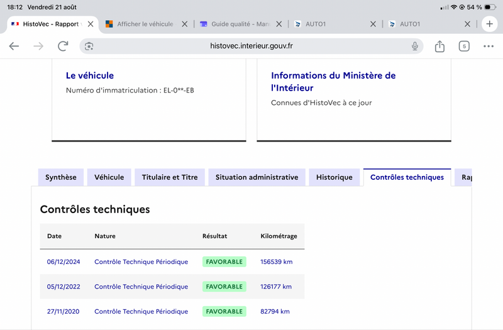Viewport: 503px width, 330px height.
Task: Tap the Wi-Fi icon in the status bar
Action: pos(453,7)
